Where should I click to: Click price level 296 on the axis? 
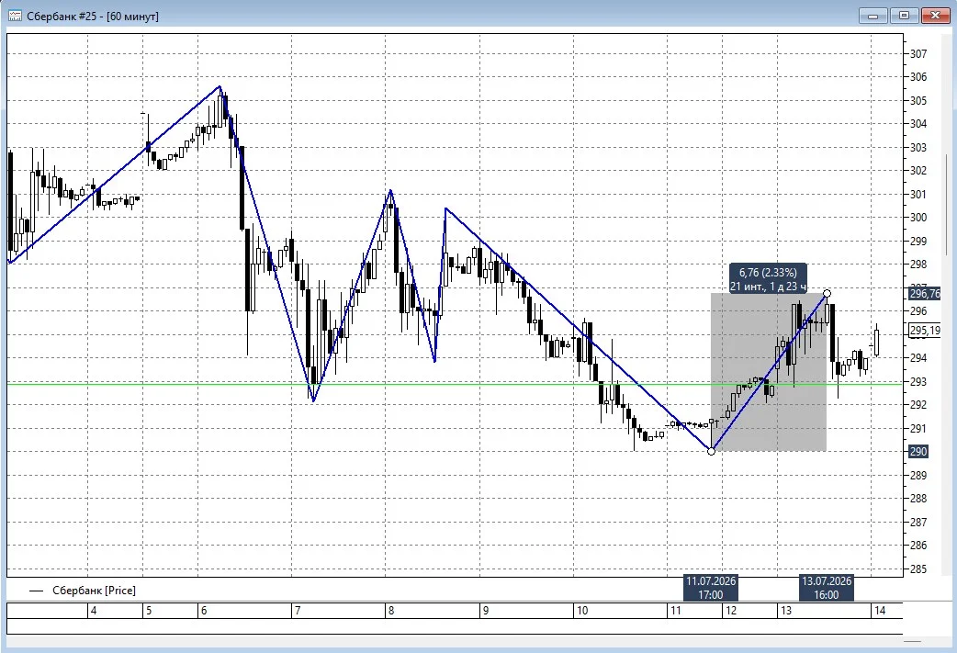point(918,311)
